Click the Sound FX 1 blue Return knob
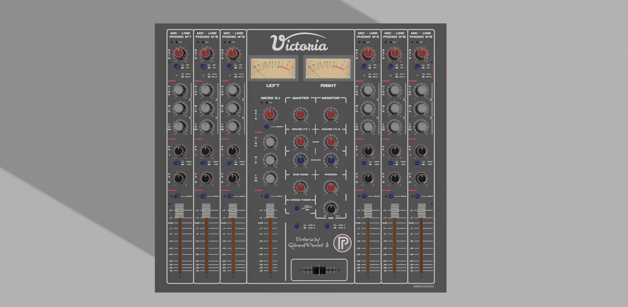This screenshot has height=307, width=628. pos(300,160)
